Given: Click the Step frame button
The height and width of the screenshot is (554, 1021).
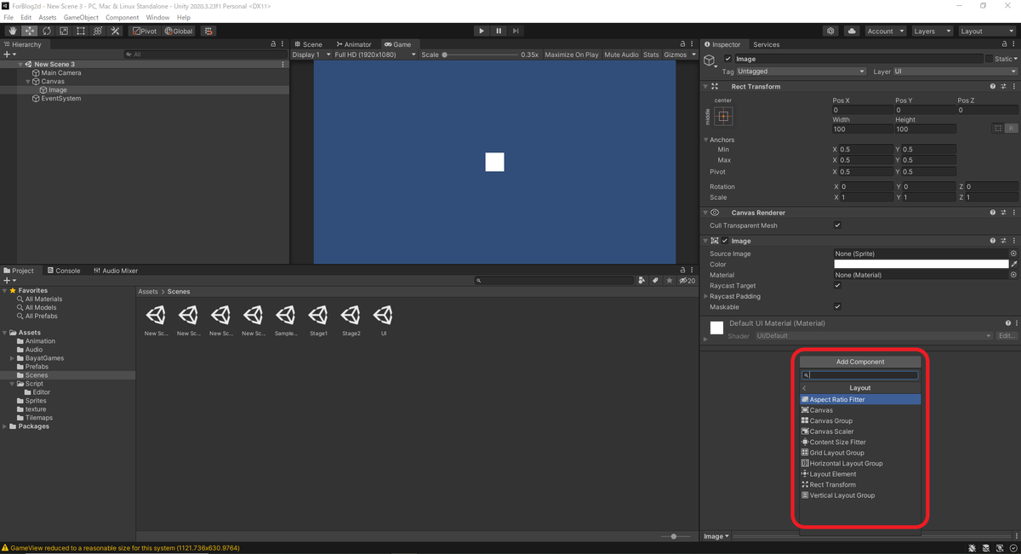Looking at the screenshot, I should pos(515,30).
